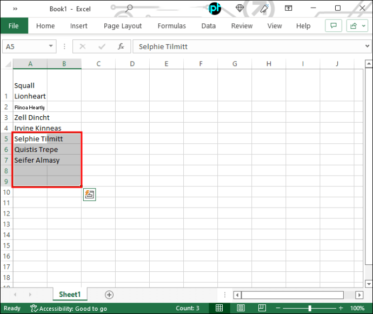
Task: Select row 10 header
Action: tap(6, 192)
